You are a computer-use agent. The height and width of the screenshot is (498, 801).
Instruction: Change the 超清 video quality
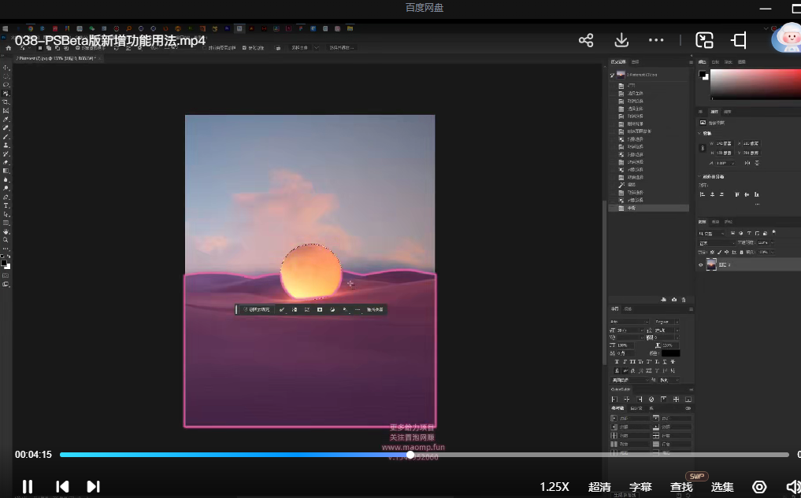click(599, 487)
